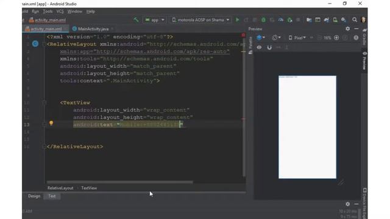
Task: Click the tools:context line in the editor
Action: pos(110,81)
